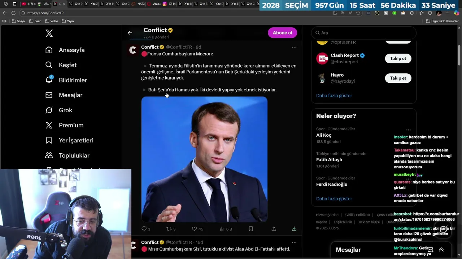Click browser back button
462x259 pixels.
(5, 13)
